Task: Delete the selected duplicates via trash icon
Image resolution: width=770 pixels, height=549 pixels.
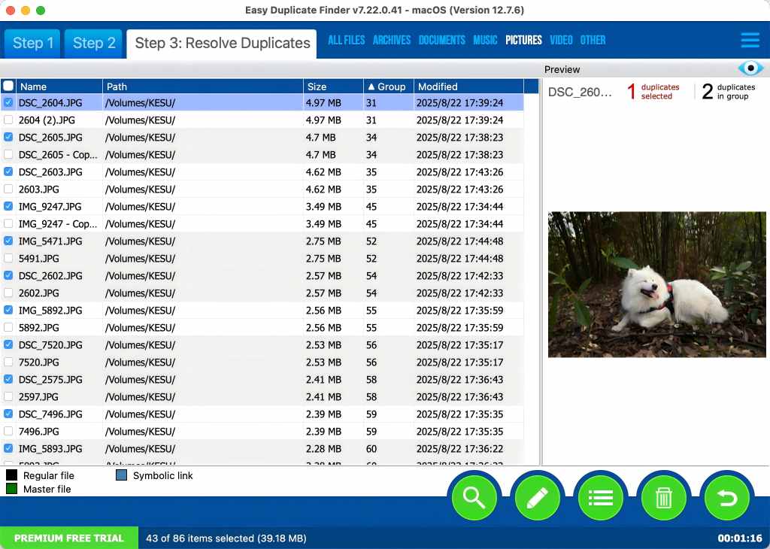Action: [x=664, y=496]
